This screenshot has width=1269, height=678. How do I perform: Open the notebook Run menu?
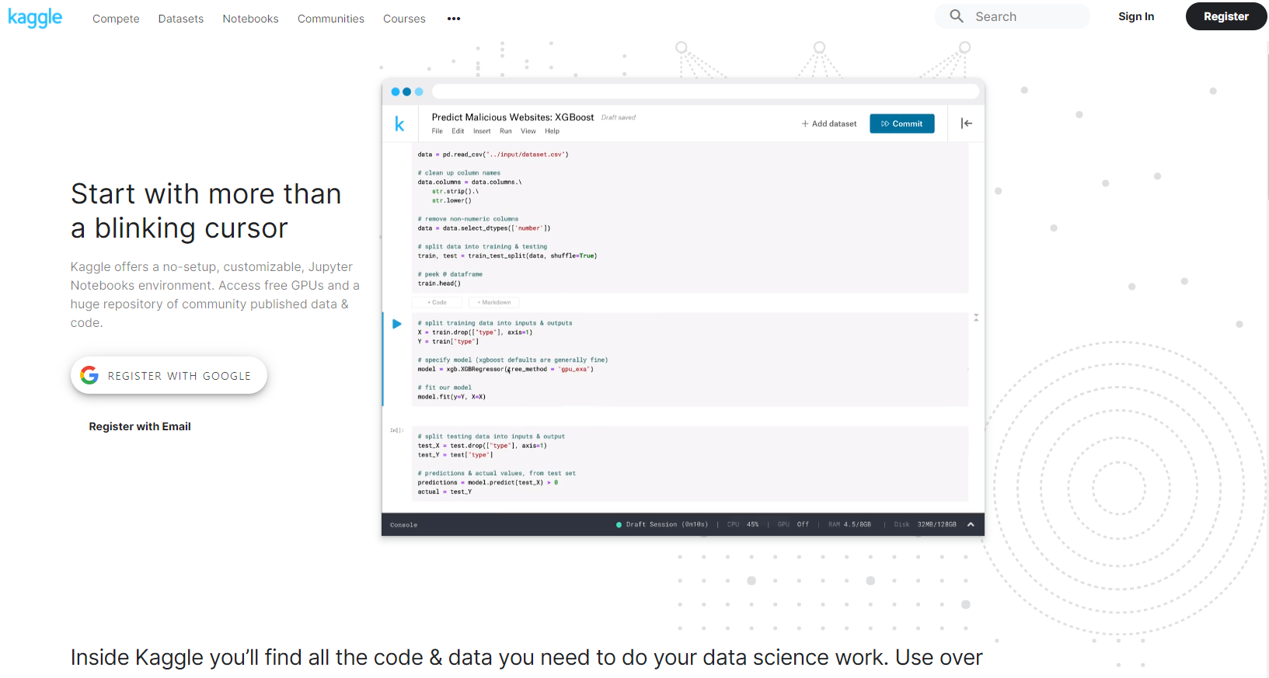coord(506,131)
